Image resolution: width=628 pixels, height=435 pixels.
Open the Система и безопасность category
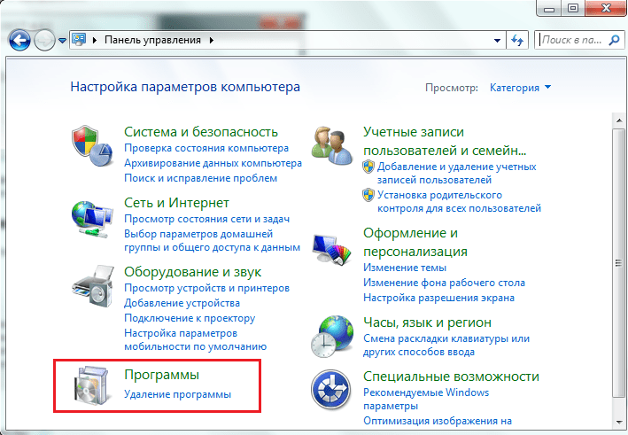pos(201,132)
